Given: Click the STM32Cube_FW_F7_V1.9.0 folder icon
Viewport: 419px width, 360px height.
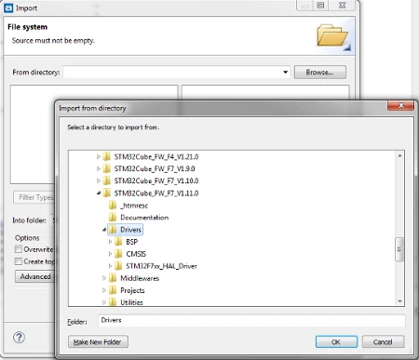Looking at the screenshot, I should (106, 168).
